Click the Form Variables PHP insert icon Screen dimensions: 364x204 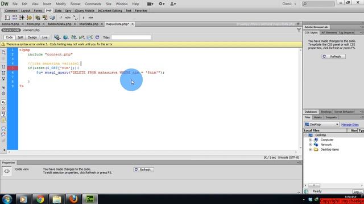7,18
